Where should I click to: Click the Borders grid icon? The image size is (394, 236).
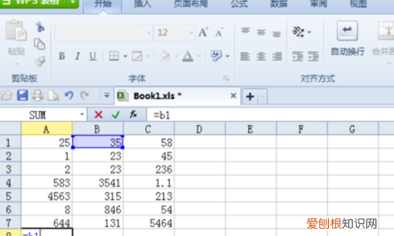tap(114, 56)
